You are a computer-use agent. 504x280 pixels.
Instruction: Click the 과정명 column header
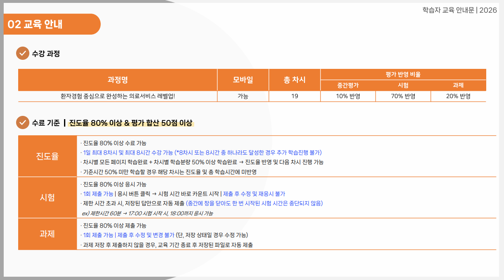117,80
